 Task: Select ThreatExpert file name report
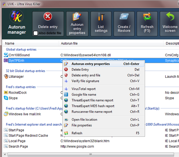(103, 100)
